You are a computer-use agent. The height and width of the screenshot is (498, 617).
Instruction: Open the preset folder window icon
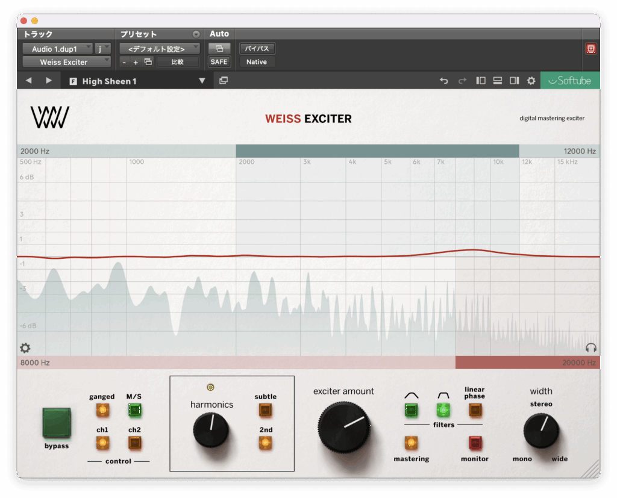click(x=148, y=62)
